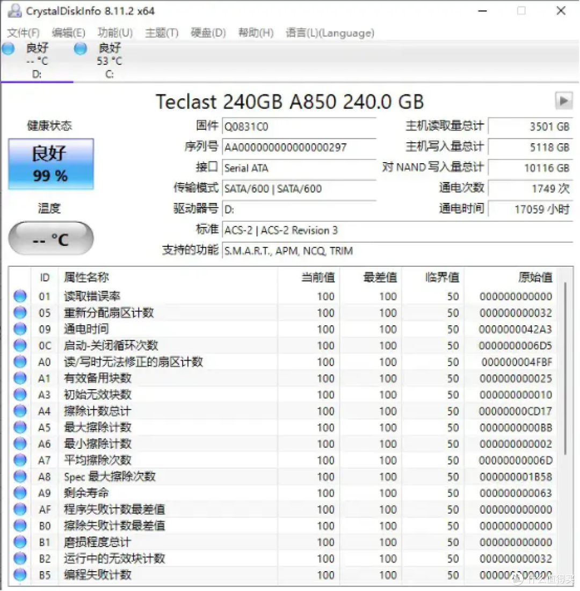
Task: Click the supported features field S.M.A.R.T., APM, NCQ, TRIM
Action: point(398,251)
